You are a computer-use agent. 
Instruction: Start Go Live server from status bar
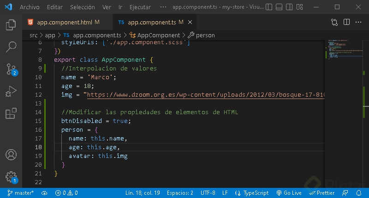click(x=289, y=193)
